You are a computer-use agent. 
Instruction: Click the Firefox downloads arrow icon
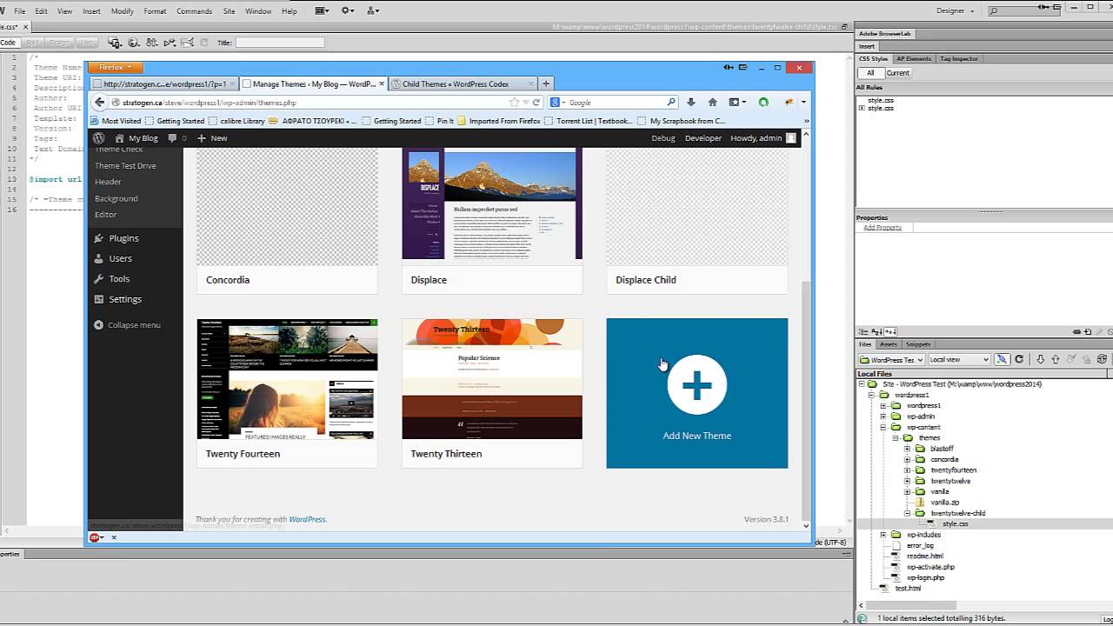[x=691, y=103]
